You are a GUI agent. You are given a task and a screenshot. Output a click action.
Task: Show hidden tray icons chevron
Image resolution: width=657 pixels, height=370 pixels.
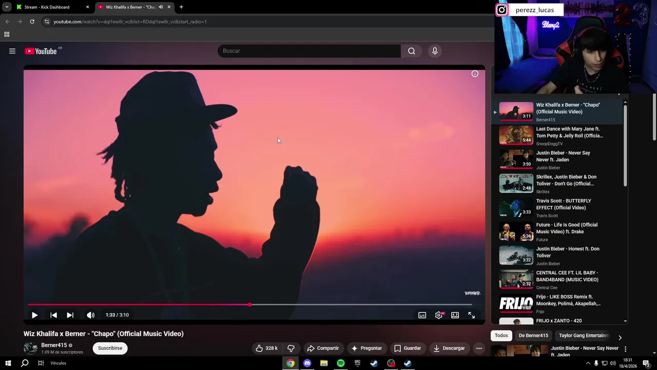(588, 363)
